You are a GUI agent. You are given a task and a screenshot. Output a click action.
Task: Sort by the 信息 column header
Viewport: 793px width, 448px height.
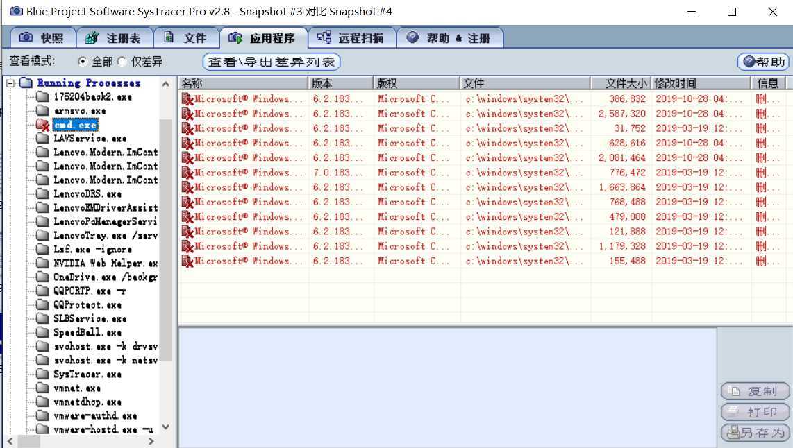[769, 83]
